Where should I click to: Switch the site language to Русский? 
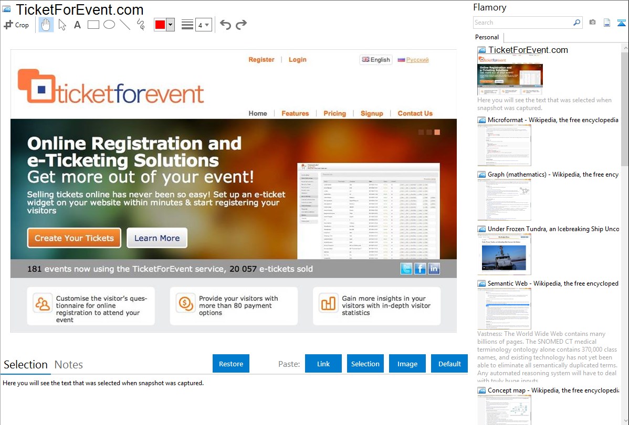(413, 60)
